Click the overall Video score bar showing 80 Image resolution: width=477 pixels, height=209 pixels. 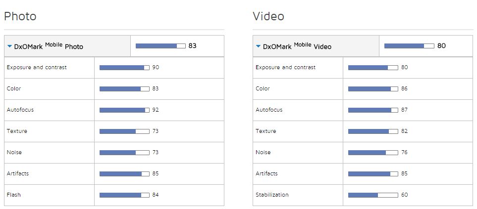tap(409, 46)
